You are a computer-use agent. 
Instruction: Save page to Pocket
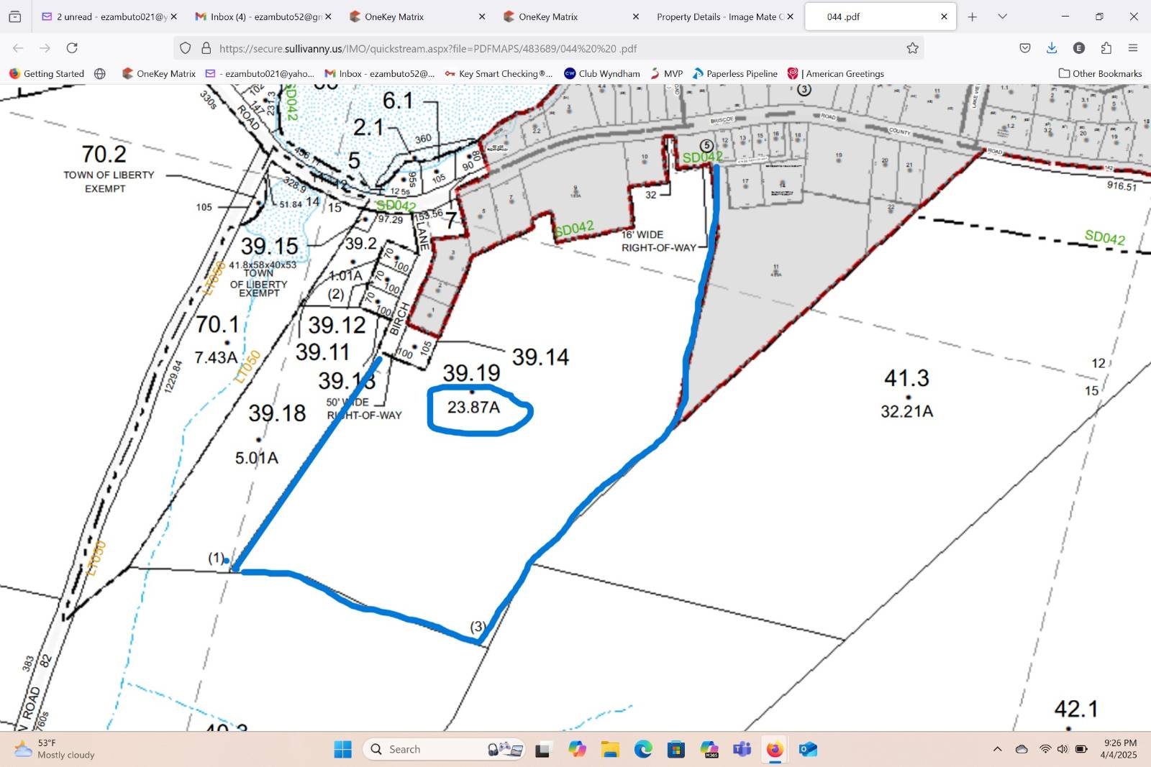(1025, 48)
